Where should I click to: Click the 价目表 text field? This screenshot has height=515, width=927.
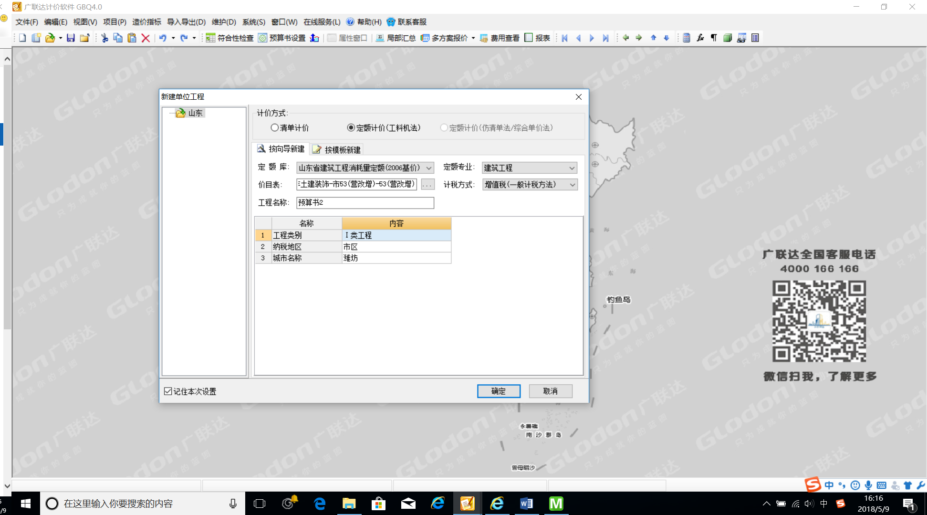(x=356, y=185)
